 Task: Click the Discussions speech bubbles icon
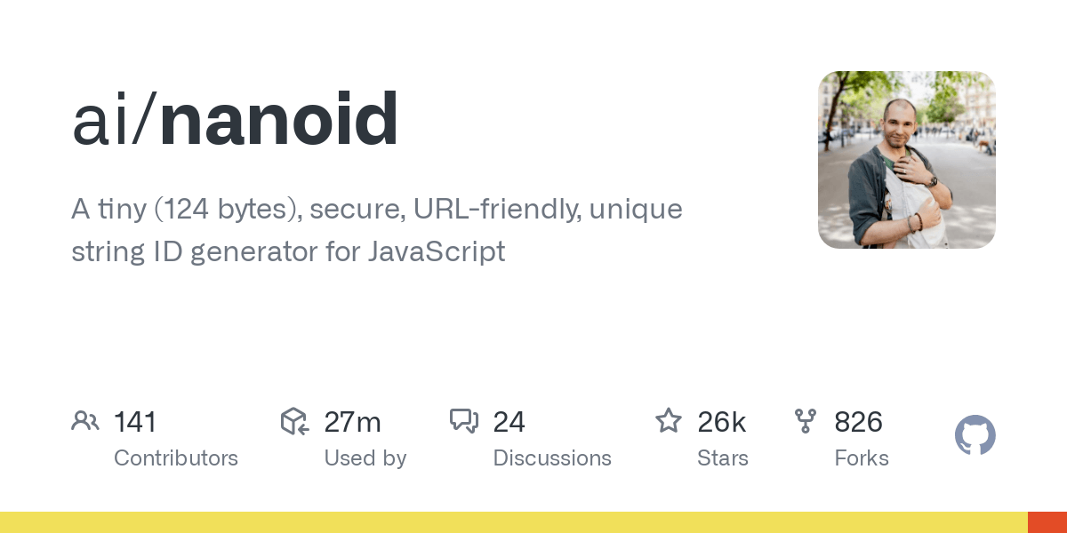pyautogui.click(x=464, y=421)
